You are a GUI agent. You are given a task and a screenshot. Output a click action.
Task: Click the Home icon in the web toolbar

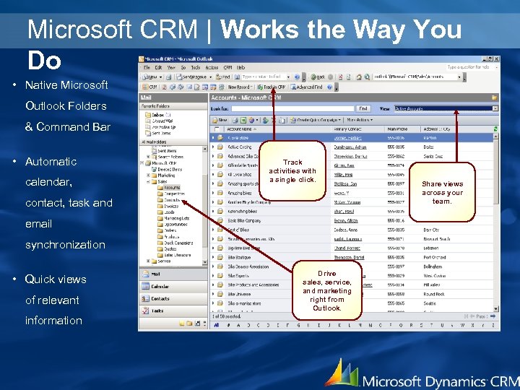coord(359,77)
